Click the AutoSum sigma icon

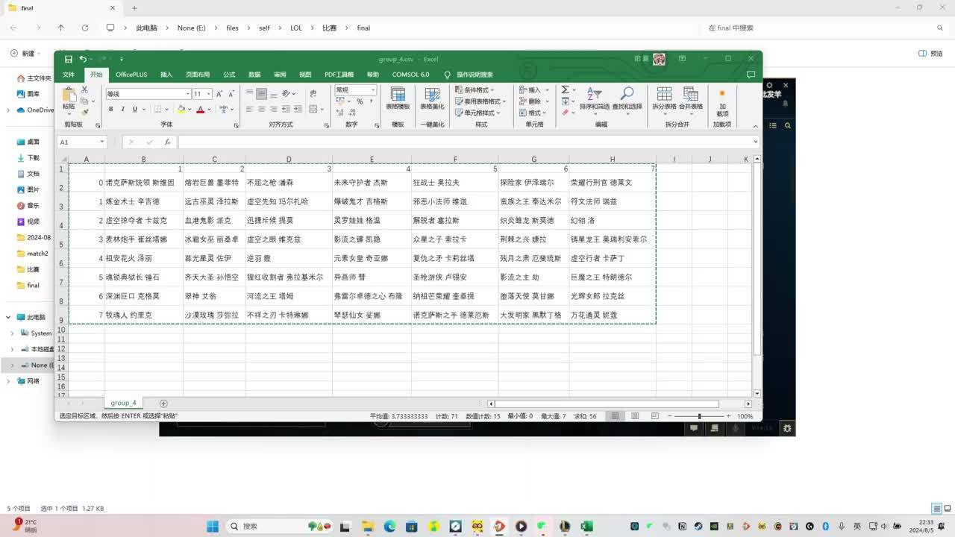tap(565, 90)
